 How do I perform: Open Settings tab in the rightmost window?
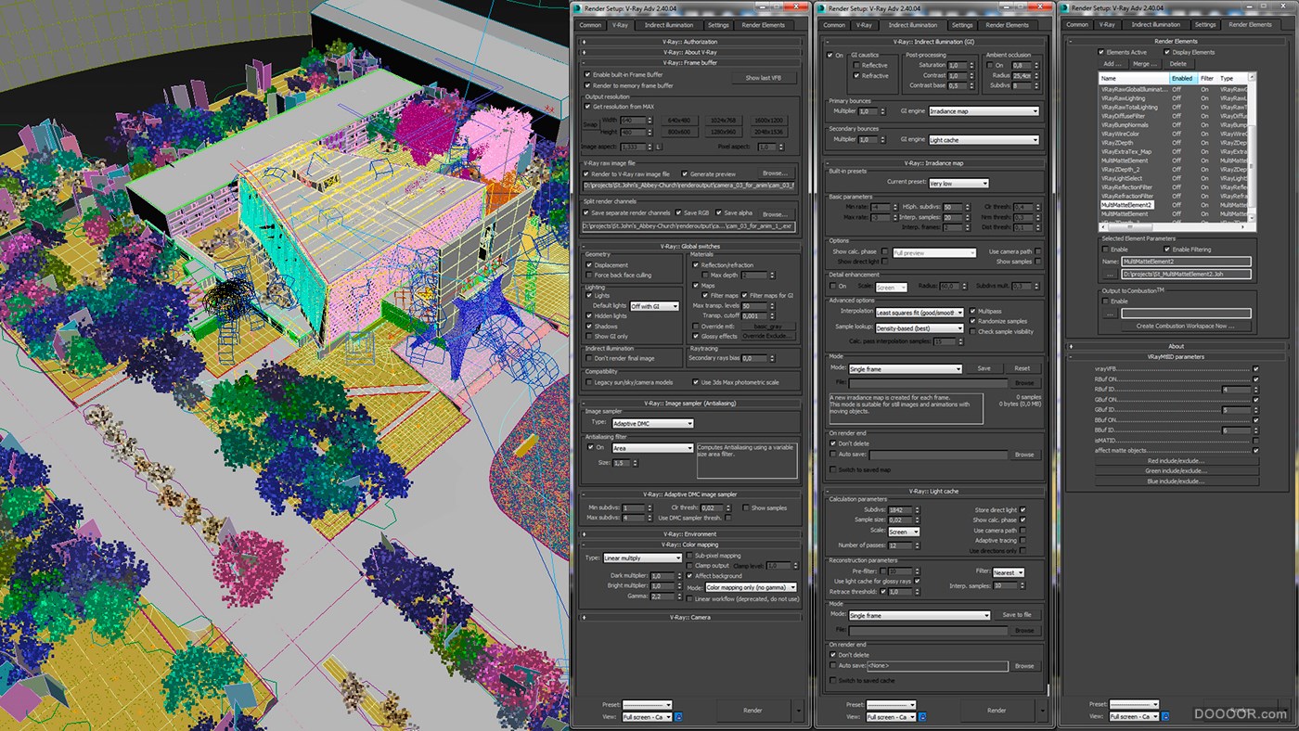1204,25
